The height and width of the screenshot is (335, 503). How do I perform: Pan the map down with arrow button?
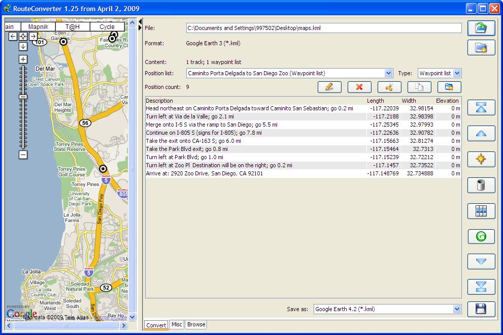pyautogui.click(x=23, y=47)
